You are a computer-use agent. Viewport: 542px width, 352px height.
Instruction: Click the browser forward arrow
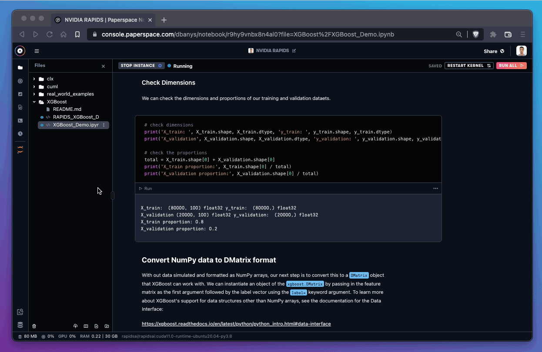pyautogui.click(x=36, y=34)
